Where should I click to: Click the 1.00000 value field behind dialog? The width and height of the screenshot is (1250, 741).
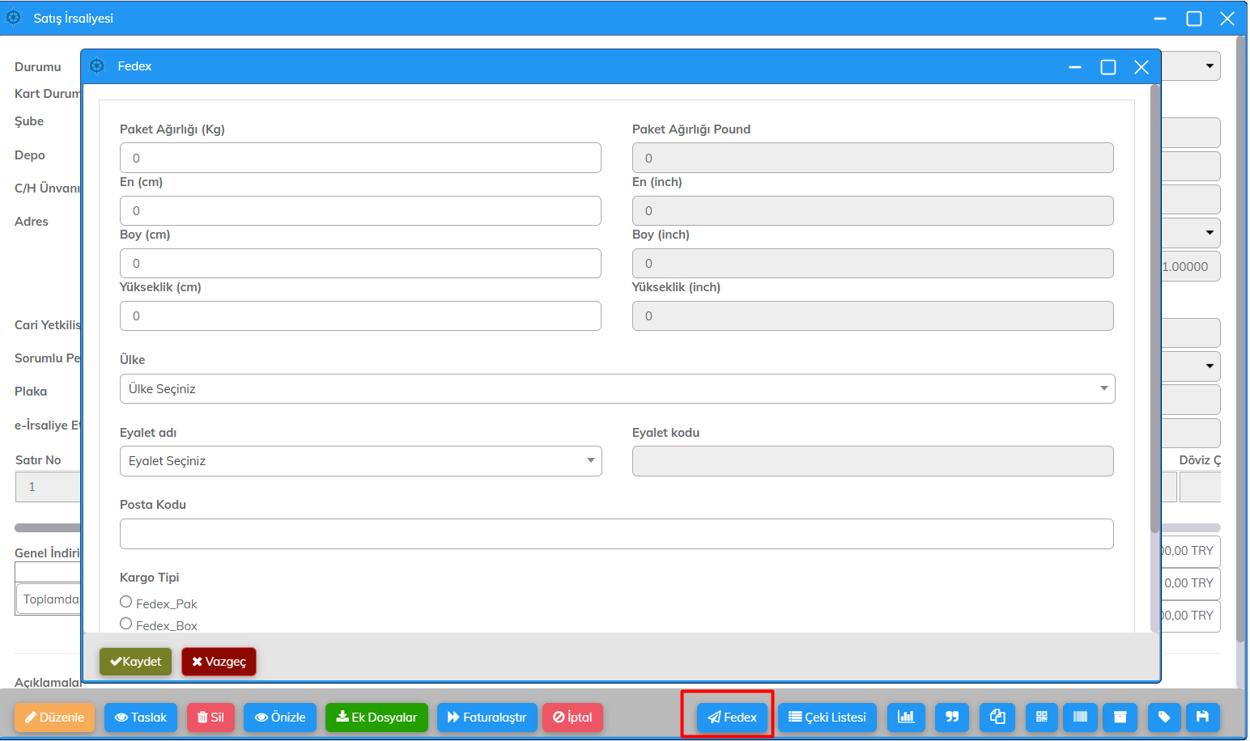(1190, 266)
